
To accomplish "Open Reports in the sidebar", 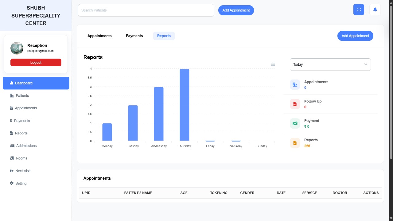I will click(x=36, y=133).
